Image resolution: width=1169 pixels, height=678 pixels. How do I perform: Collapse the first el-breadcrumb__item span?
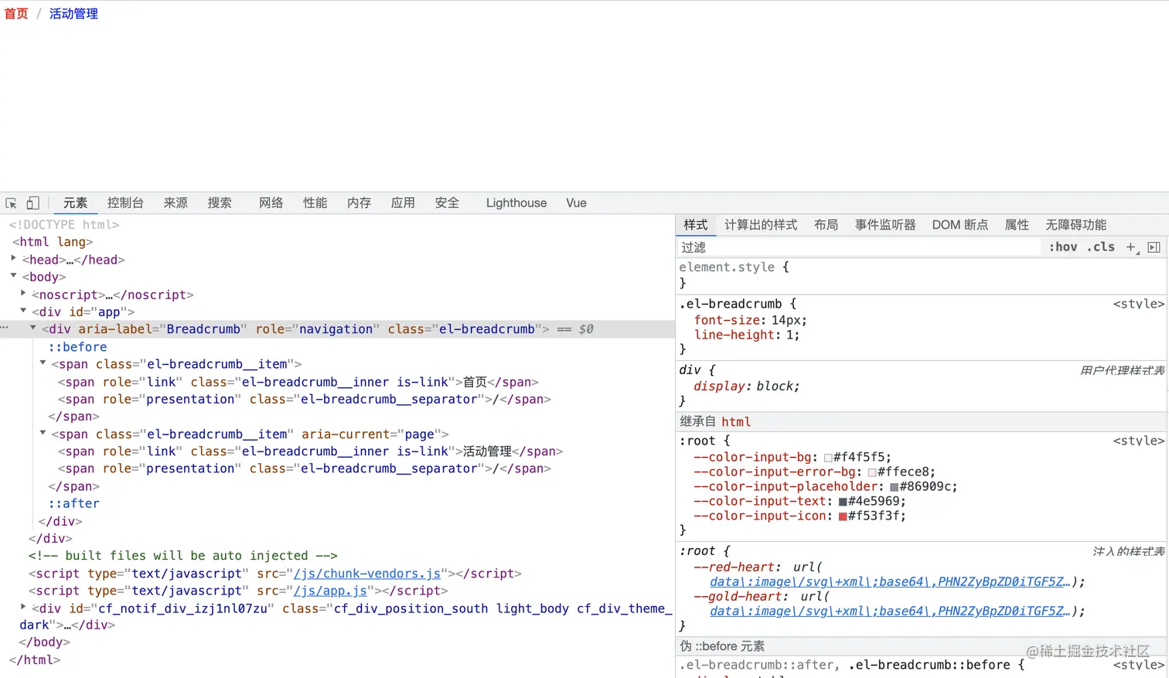click(43, 363)
